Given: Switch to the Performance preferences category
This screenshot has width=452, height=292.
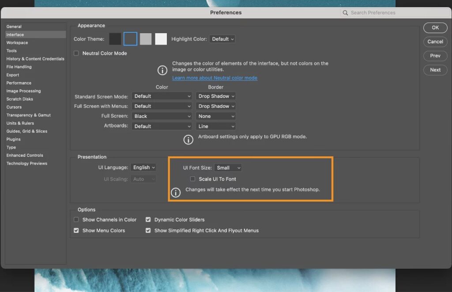Looking at the screenshot, I should 19,83.
